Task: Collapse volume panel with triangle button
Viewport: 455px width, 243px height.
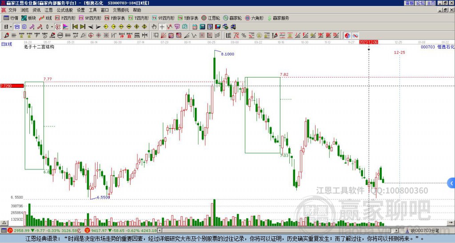Action: pyautogui.click(x=4, y=223)
